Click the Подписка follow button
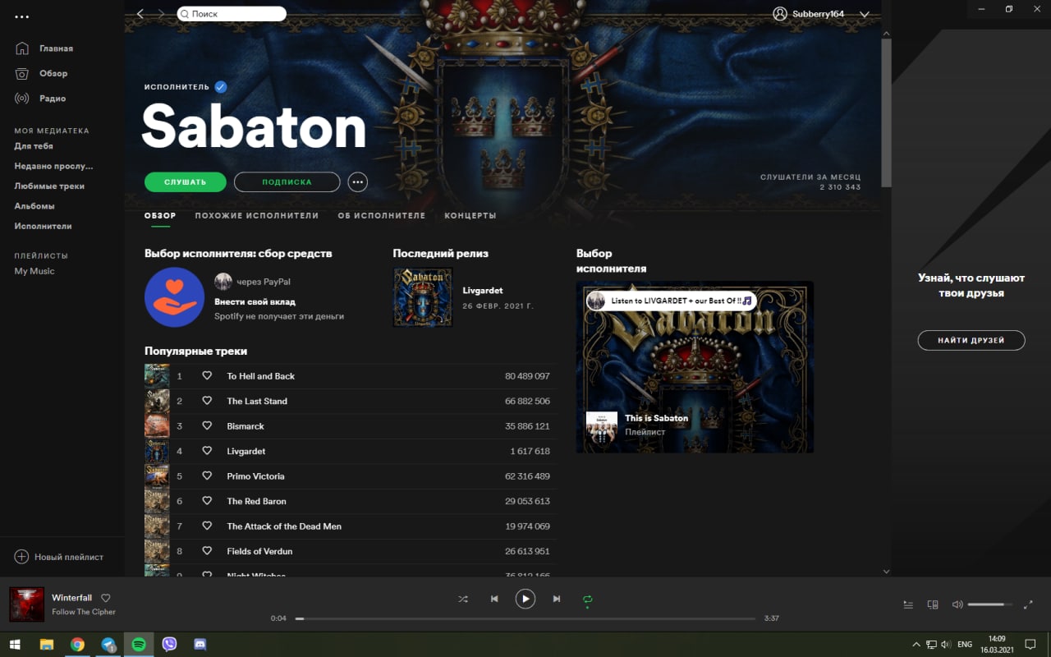This screenshot has height=657, width=1051. [x=287, y=181]
